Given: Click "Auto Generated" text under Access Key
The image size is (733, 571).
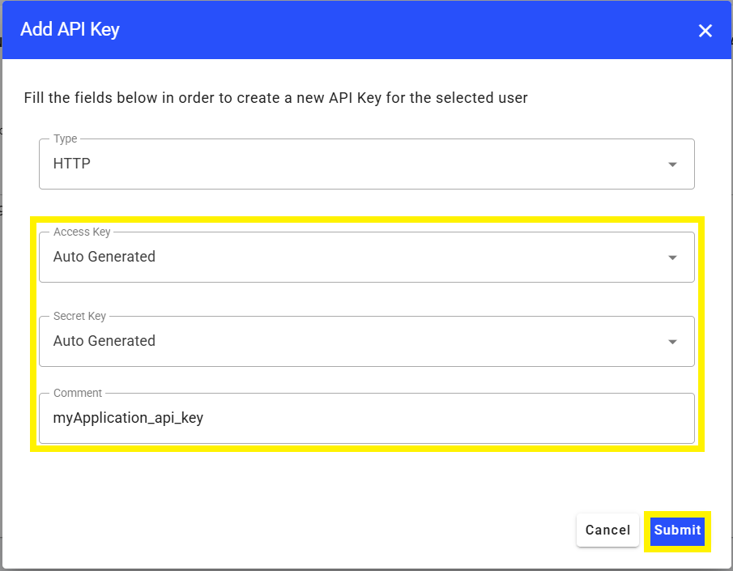Looking at the screenshot, I should click(x=104, y=257).
